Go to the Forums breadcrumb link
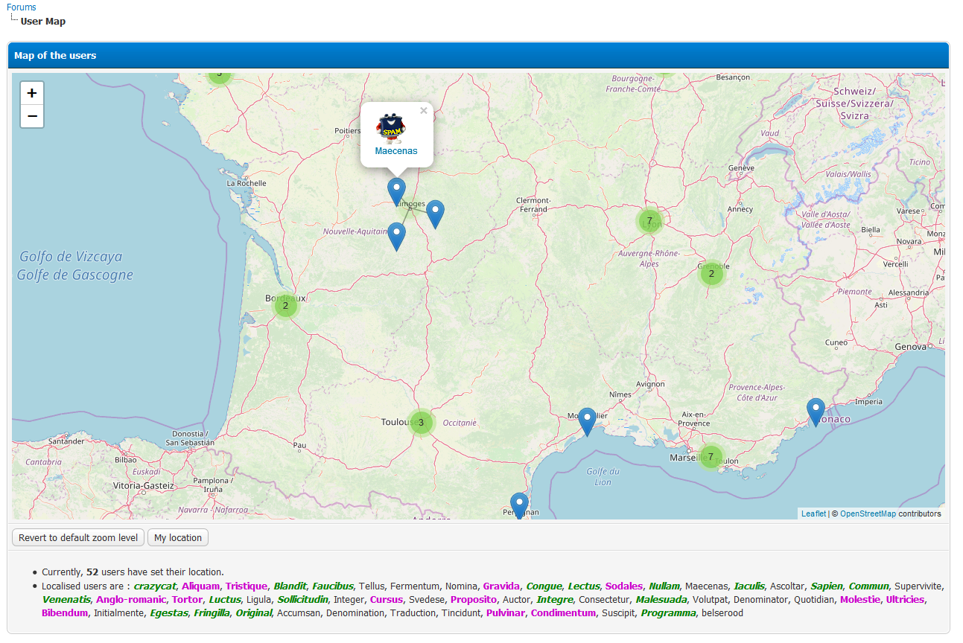The image size is (963, 643). click(x=22, y=7)
